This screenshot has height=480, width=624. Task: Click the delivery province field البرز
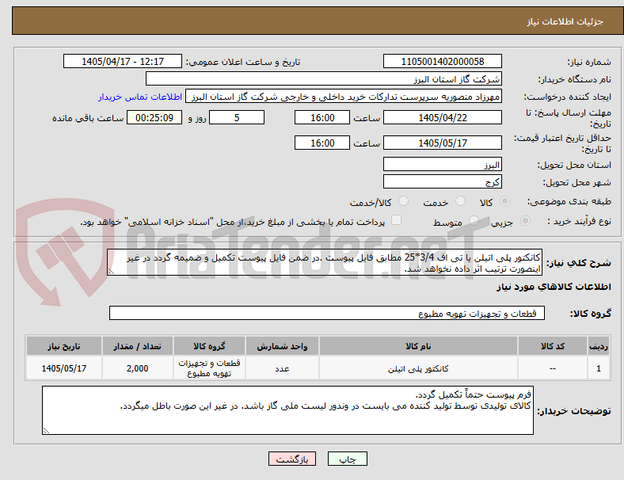tap(442, 164)
